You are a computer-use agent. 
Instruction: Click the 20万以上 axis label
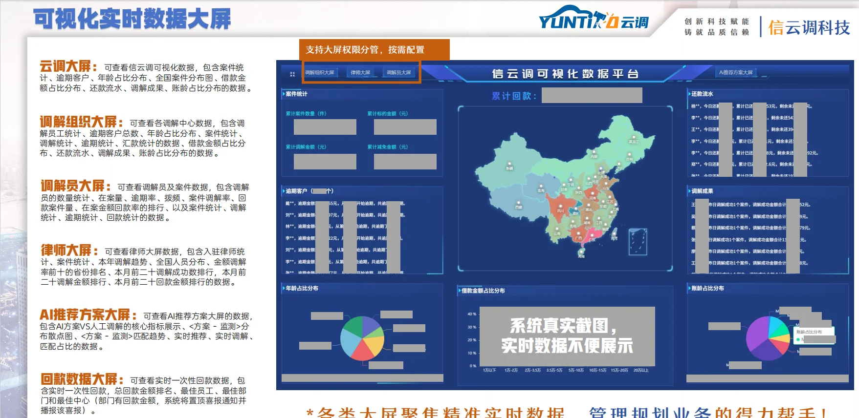[641, 370]
